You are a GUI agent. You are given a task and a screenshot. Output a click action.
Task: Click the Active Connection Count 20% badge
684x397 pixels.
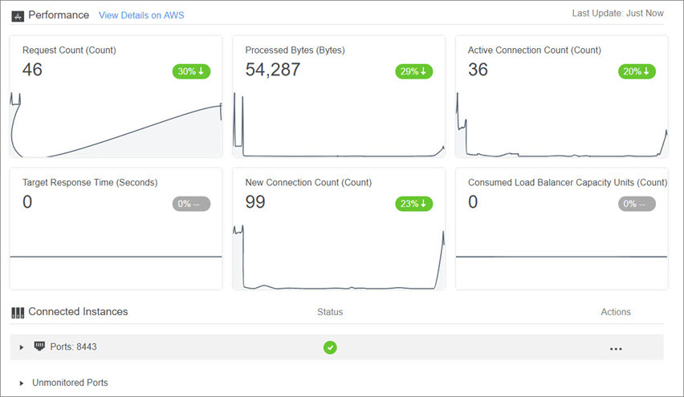point(637,71)
